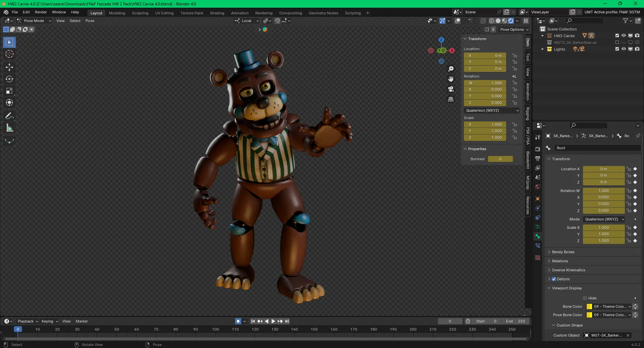Activate the 3D Cursor tool
This screenshot has width=644, height=348.
click(x=9, y=54)
